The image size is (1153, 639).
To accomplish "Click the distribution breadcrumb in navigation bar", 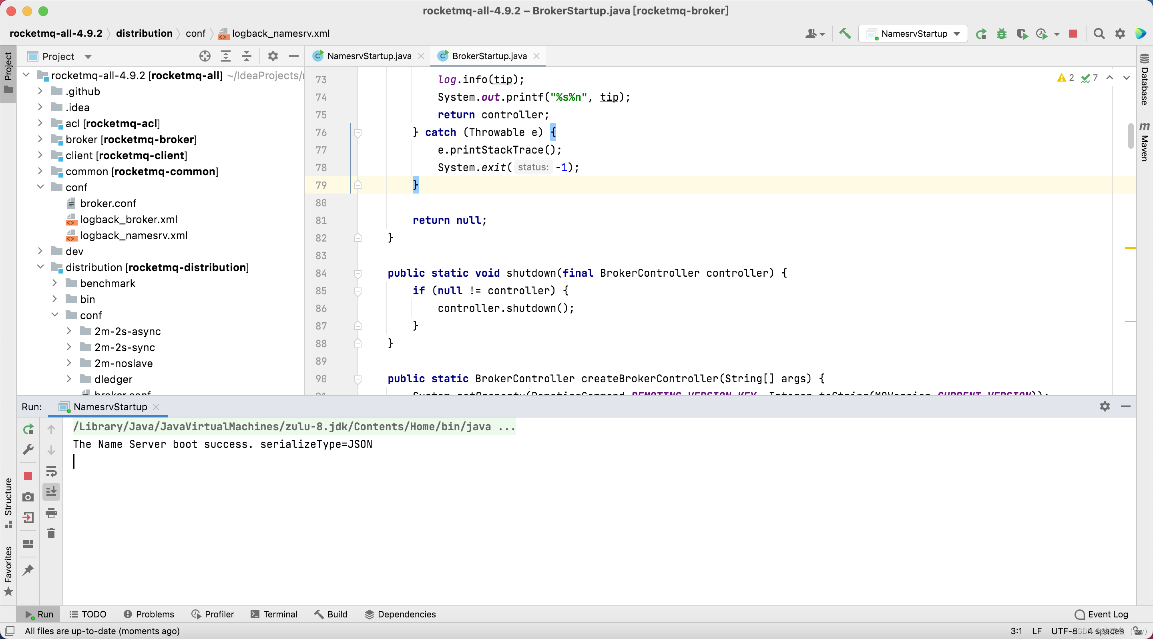I will click(x=144, y=34).
